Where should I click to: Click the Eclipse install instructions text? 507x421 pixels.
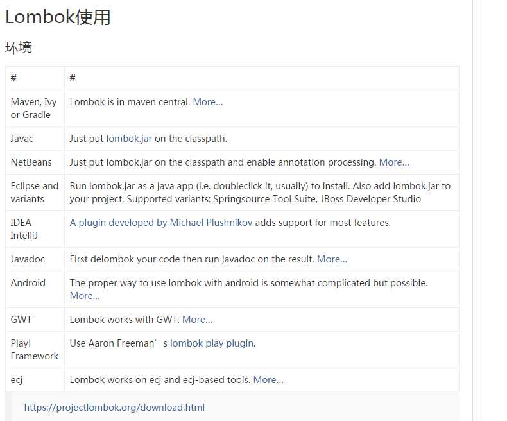click(x=260, y=193)
